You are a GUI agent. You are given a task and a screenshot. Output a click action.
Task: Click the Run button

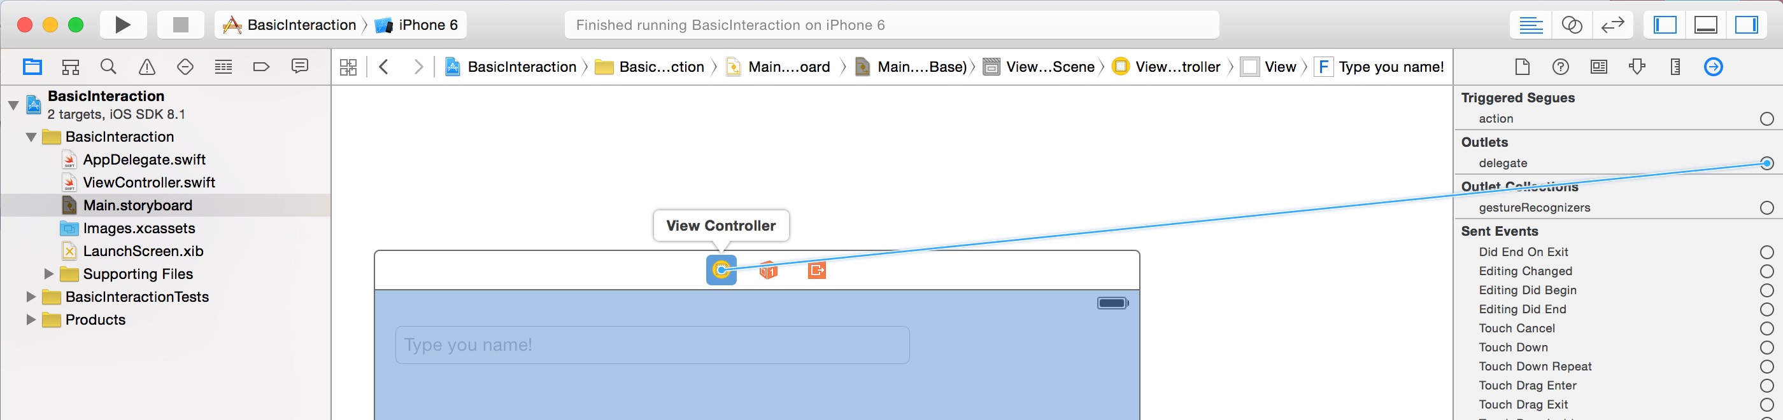122,24
